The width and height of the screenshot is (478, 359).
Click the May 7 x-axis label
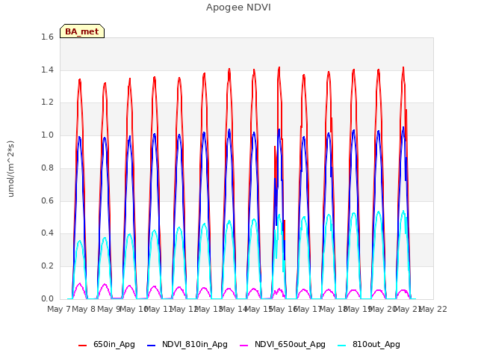59,310
